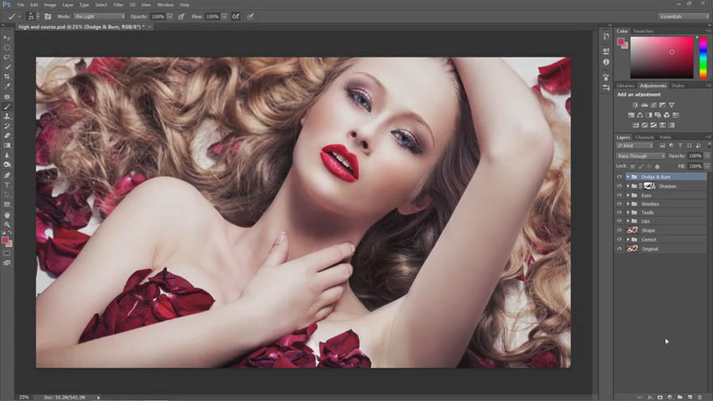This screenshot has width=713, height=401.
Task: Toggle the Brush panel button in options bar
Action: [x=48, y=16]
